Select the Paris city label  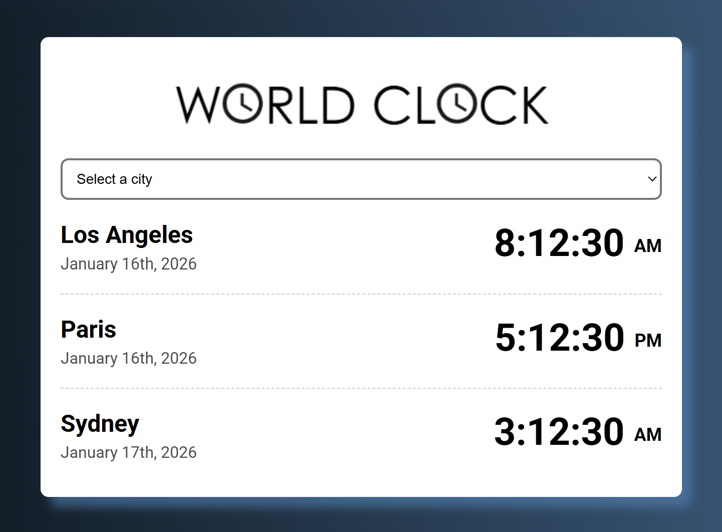[88, 329]
